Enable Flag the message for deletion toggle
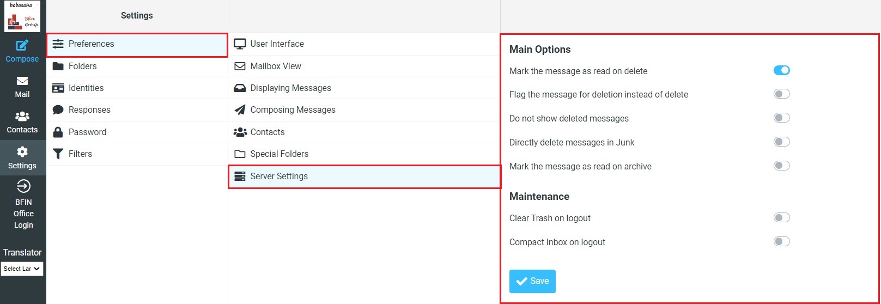The image size is (881, 304). click(781, 94)
